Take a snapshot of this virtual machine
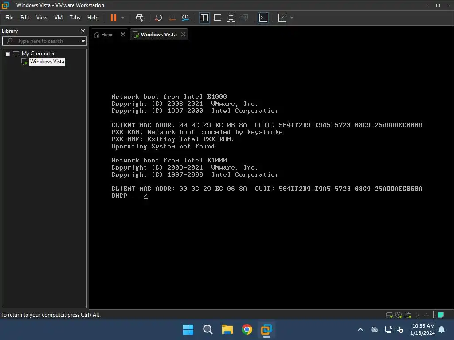This screenshot has width=454, height=340. pyautogui.click(x=158, y=18)
